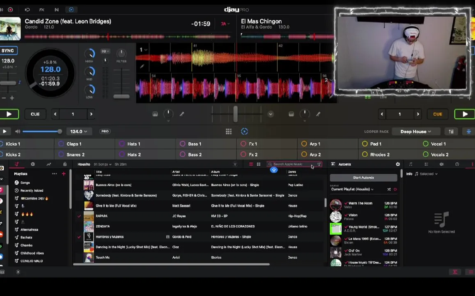Select Warm The Room in Automix queue

pos(363,205)
